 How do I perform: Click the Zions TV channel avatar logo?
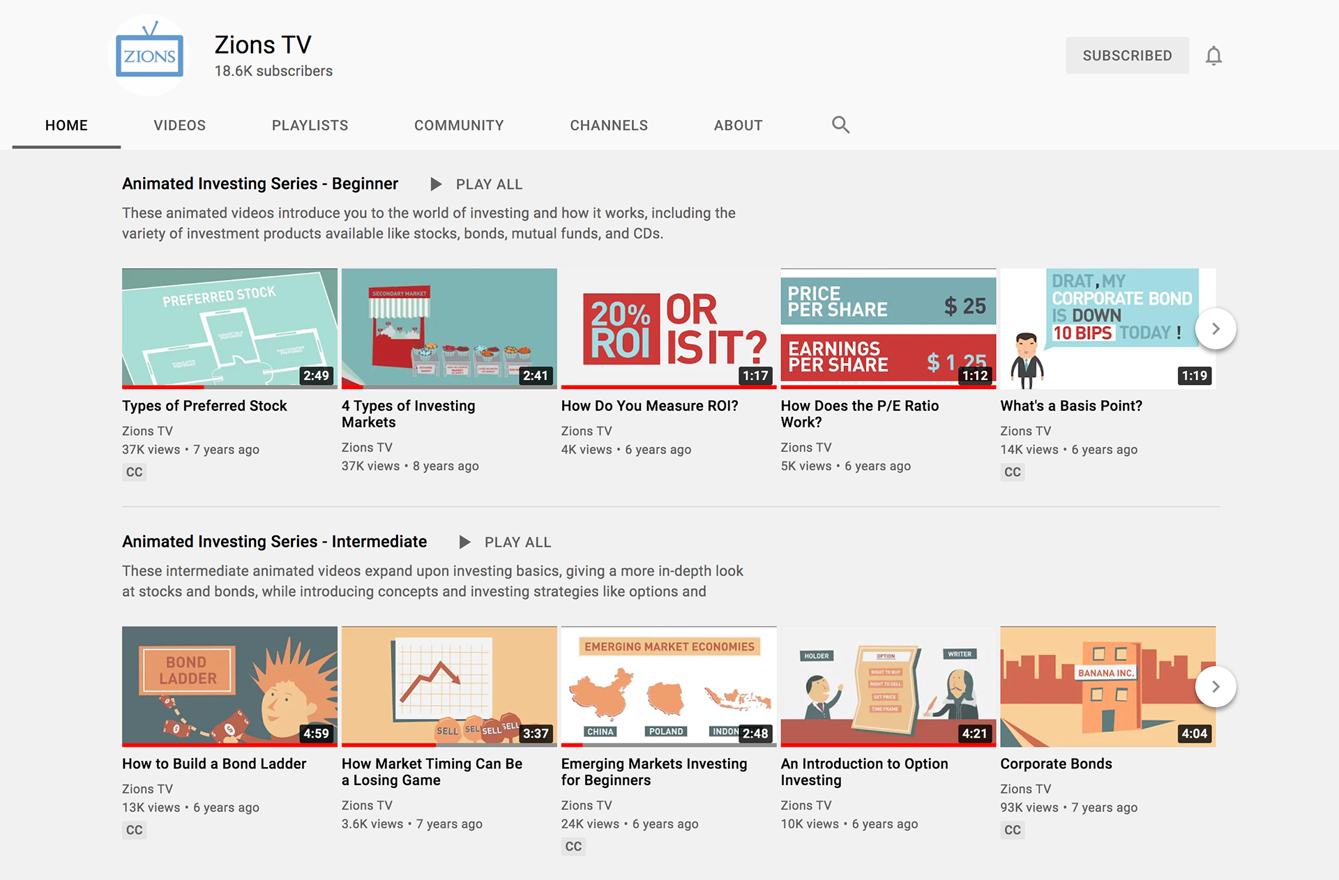tap(150, 55)
